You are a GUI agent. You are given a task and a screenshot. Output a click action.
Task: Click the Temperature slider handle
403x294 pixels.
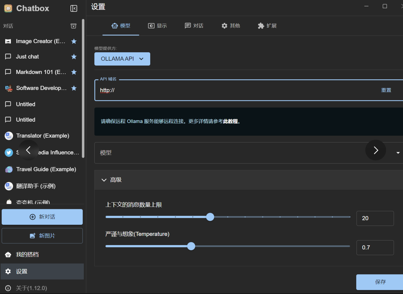(191, 246)
